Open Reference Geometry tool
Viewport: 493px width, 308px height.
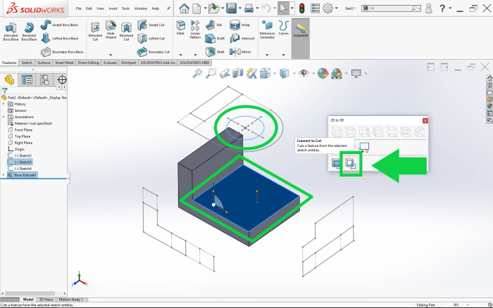point(267,30)
